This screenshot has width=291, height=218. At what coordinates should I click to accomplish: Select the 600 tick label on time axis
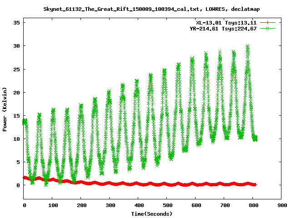tap(196, 206)
